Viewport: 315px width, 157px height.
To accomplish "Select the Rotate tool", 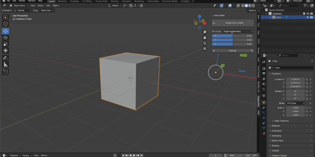I will [x=5, y=38].
